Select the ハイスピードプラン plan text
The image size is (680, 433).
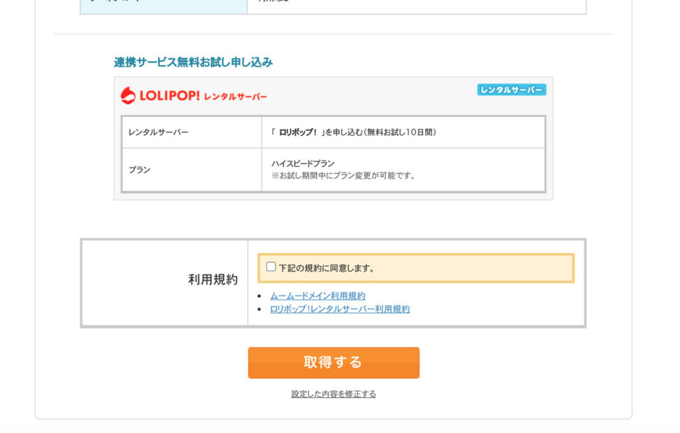[303, 164]
